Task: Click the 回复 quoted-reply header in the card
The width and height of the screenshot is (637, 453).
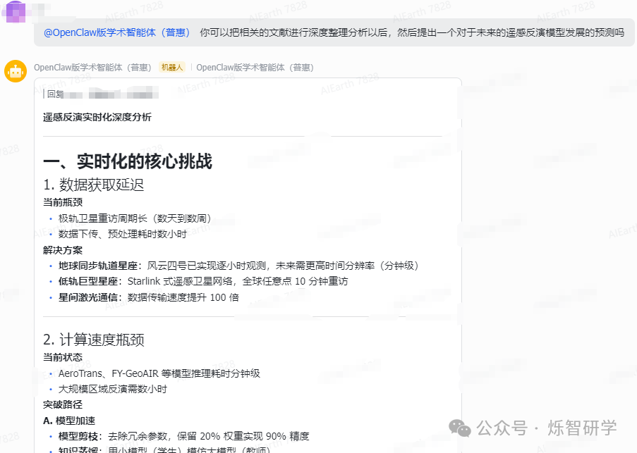Action: coord(56,93)
